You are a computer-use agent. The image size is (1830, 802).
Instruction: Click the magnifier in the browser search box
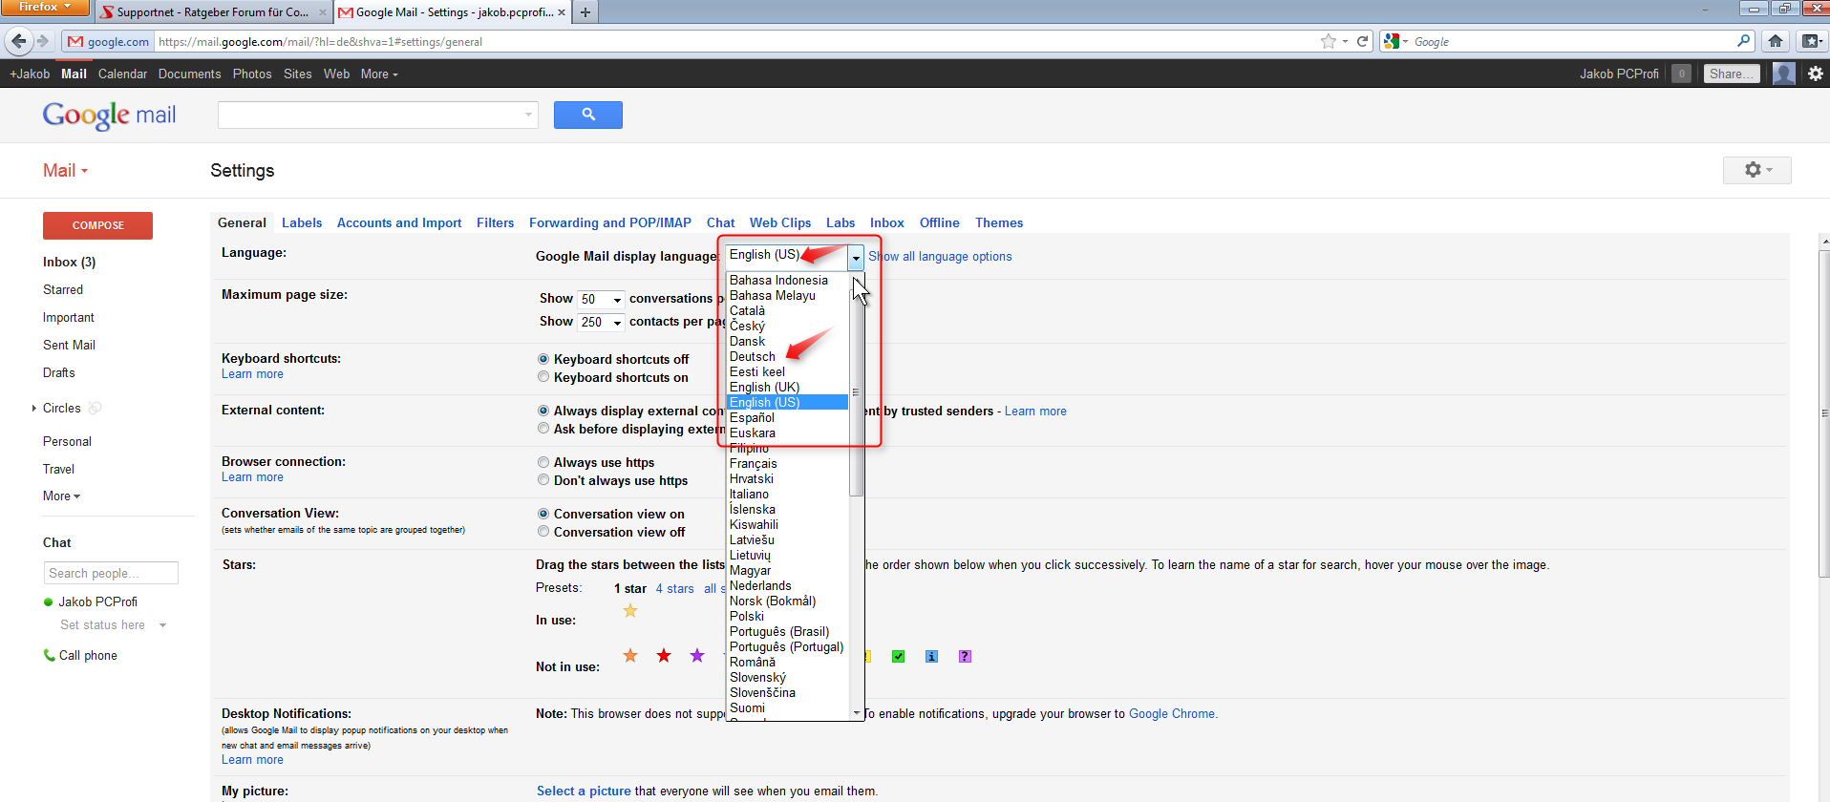(1743, 41)
